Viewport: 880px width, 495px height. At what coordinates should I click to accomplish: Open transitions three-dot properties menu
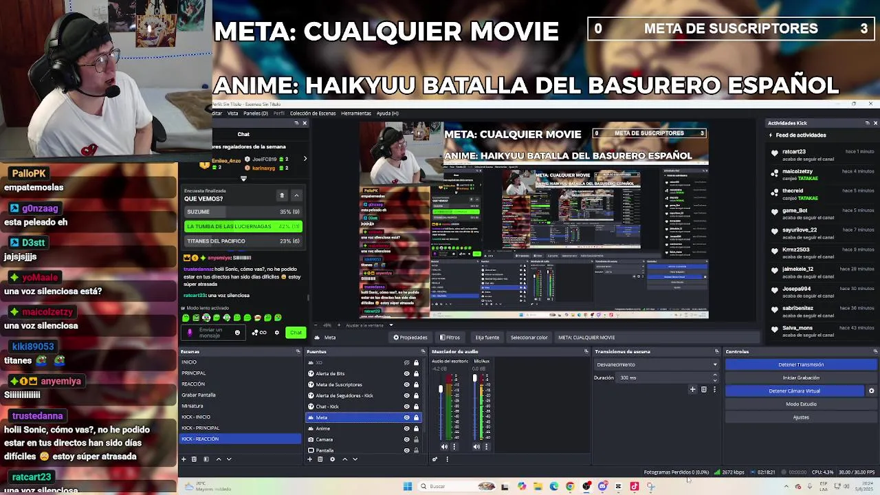(714, 390)
